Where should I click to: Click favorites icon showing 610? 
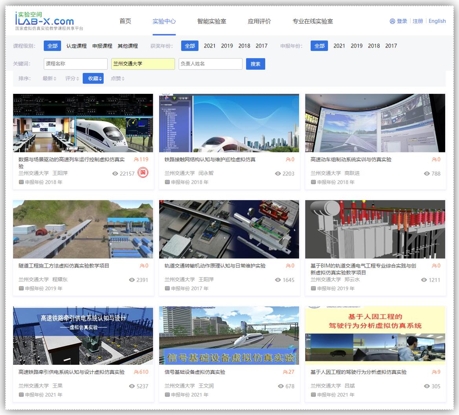(x=136, y=372)
